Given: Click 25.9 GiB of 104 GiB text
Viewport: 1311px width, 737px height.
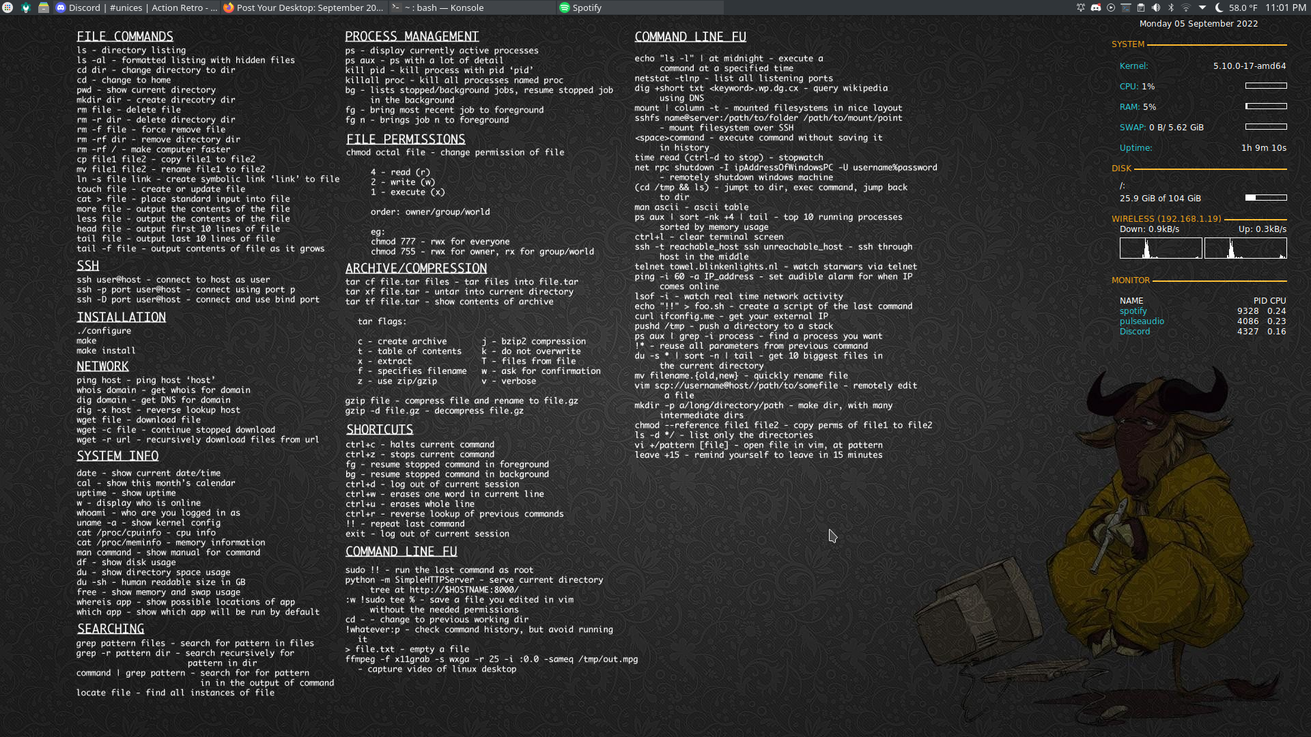Looking at the screenshot, I should click(x=1160, y=199).
